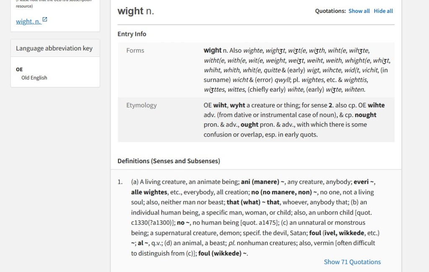The width and height of the screenshot is (429, 272).
Task: Click the bold wiht Old English form
Action: 220,105
